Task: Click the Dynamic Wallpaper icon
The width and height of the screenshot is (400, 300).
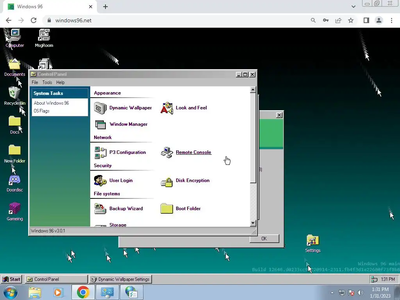Action: click(100, 108)
